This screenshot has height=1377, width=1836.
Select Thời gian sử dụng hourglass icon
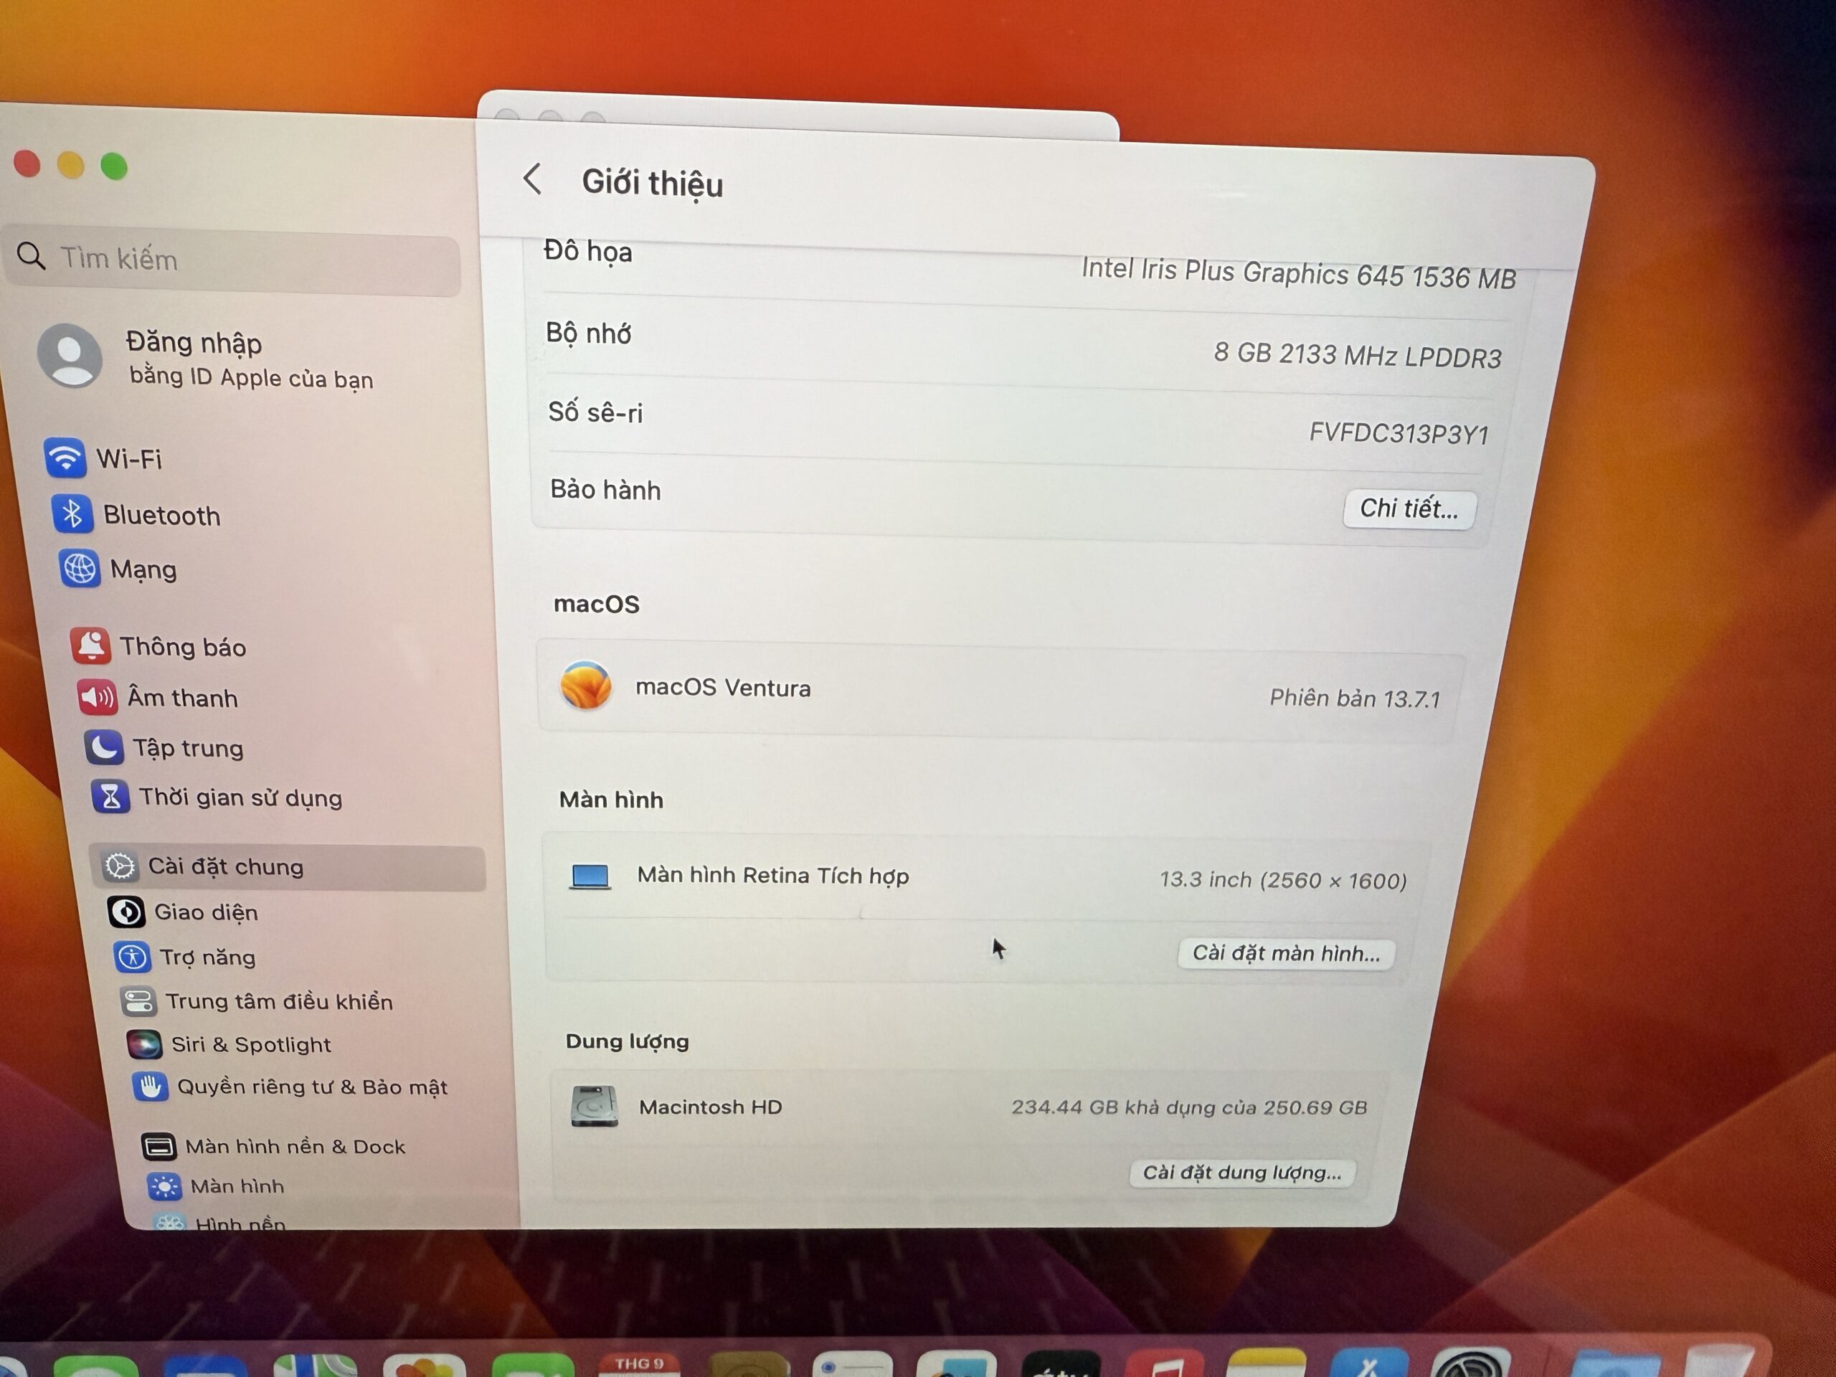(x=110, y=797)
